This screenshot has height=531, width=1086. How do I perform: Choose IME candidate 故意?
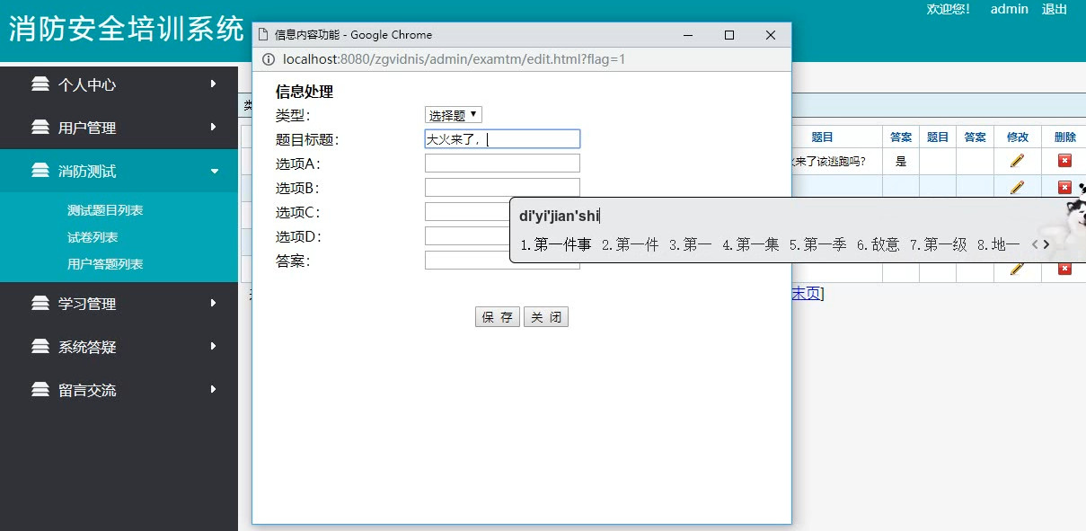[x=878, y=244]
